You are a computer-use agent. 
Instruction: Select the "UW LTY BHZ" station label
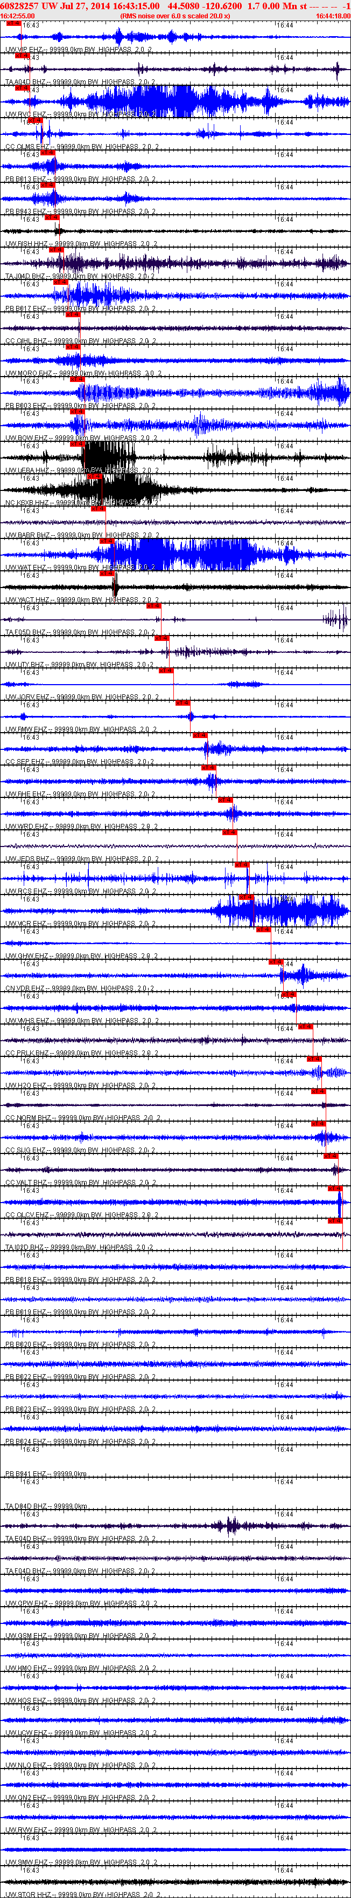pos(25,665)
